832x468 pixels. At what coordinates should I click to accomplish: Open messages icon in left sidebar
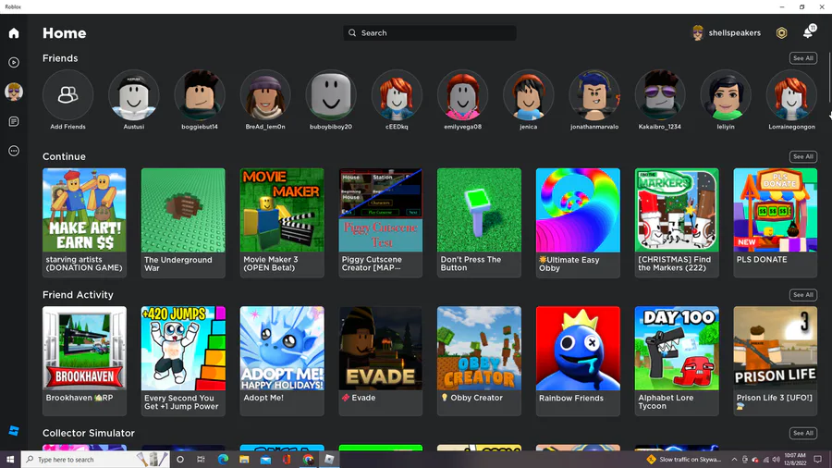pyautogui.click(x=14, y=121)
